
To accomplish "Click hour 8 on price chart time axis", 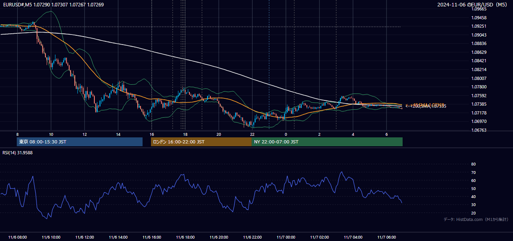I will tap(17, 134).
